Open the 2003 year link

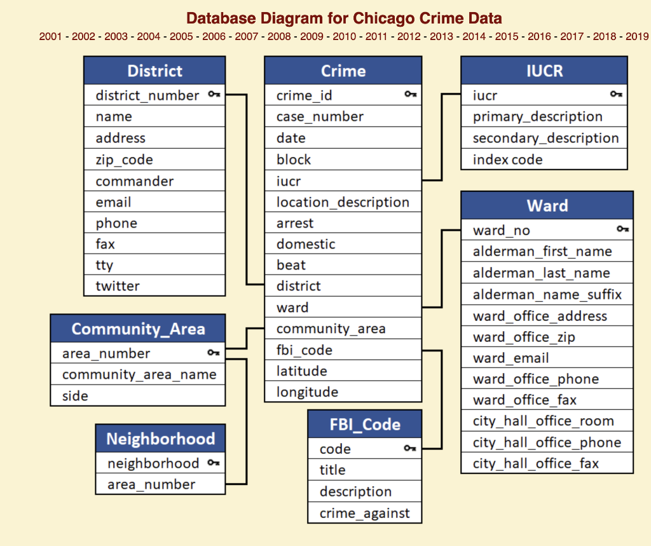116,36
